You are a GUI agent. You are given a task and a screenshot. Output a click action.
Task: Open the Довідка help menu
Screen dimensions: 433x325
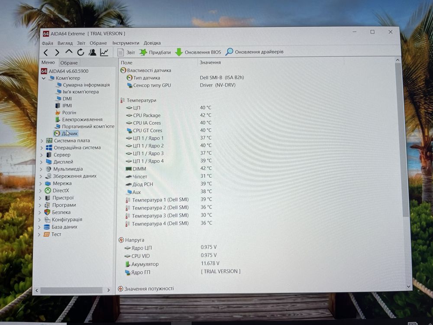[x=152, y=43]
